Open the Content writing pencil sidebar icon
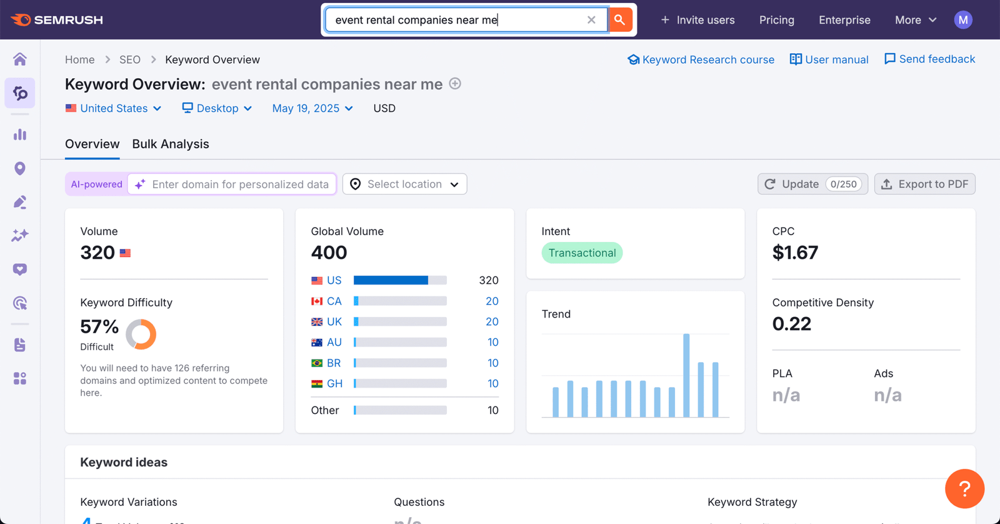This screenshot has width=1000, height=524. pyautogui.click(x=20, y=202)
